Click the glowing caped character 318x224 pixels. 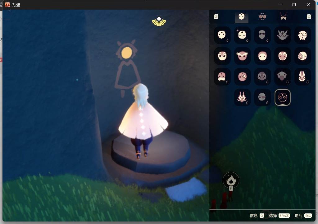(x=143, y=121)
